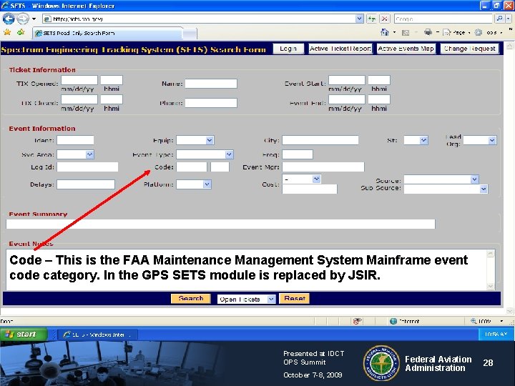Screen dimensions: 515x386
Task: Expand the Source dropdown
Action: click(474, 179)
